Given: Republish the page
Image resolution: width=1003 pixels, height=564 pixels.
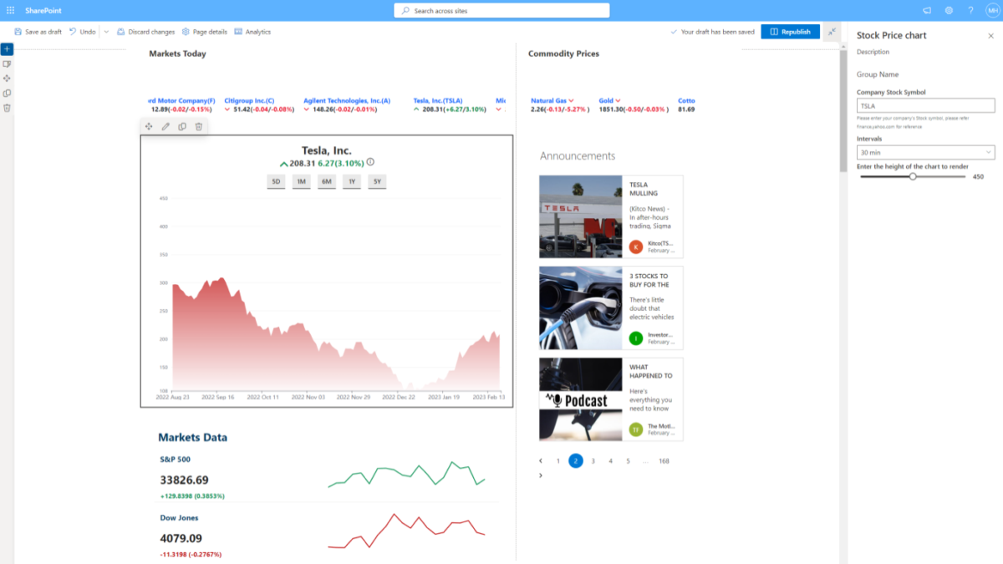Looking at the screenshot, I should [x=790, y=31].
